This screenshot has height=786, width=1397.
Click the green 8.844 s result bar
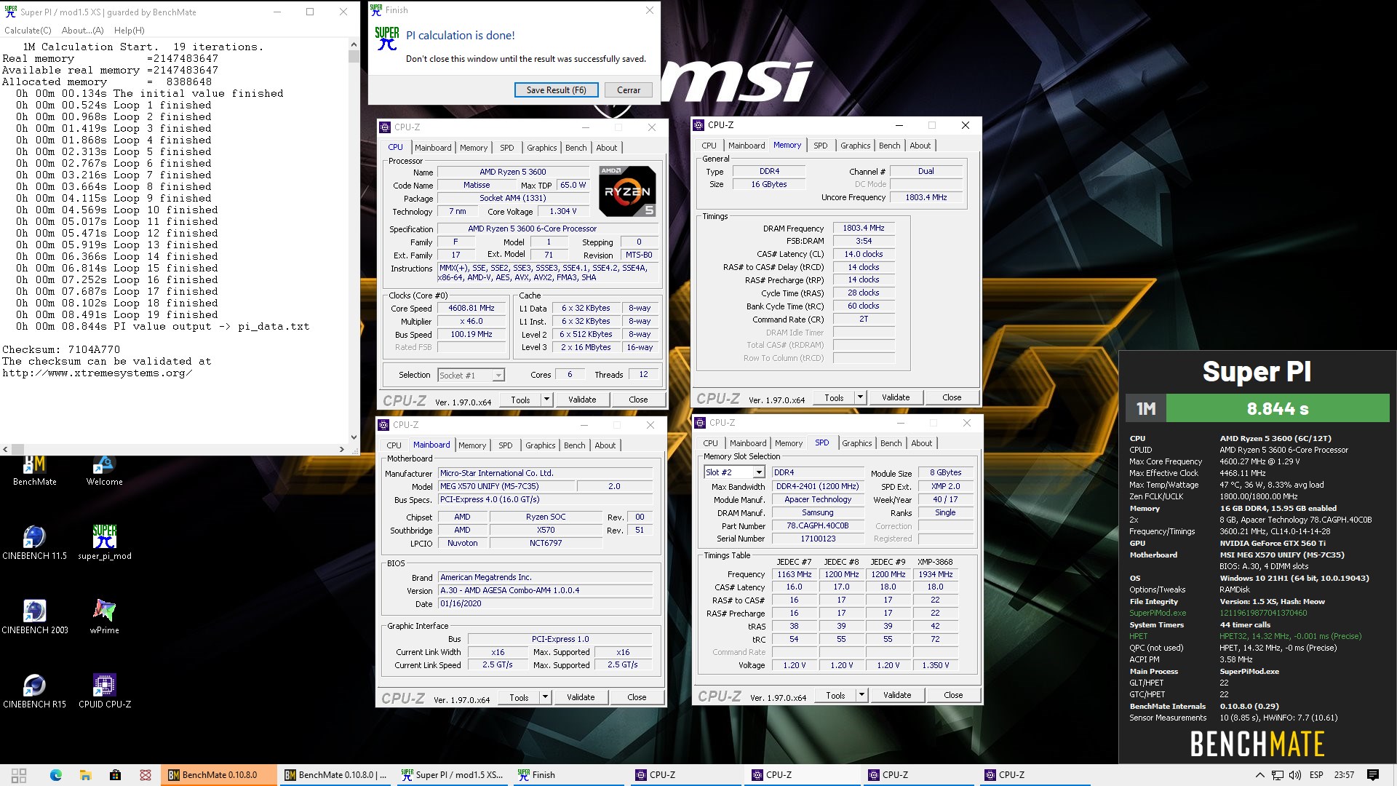click(1278, 409)
